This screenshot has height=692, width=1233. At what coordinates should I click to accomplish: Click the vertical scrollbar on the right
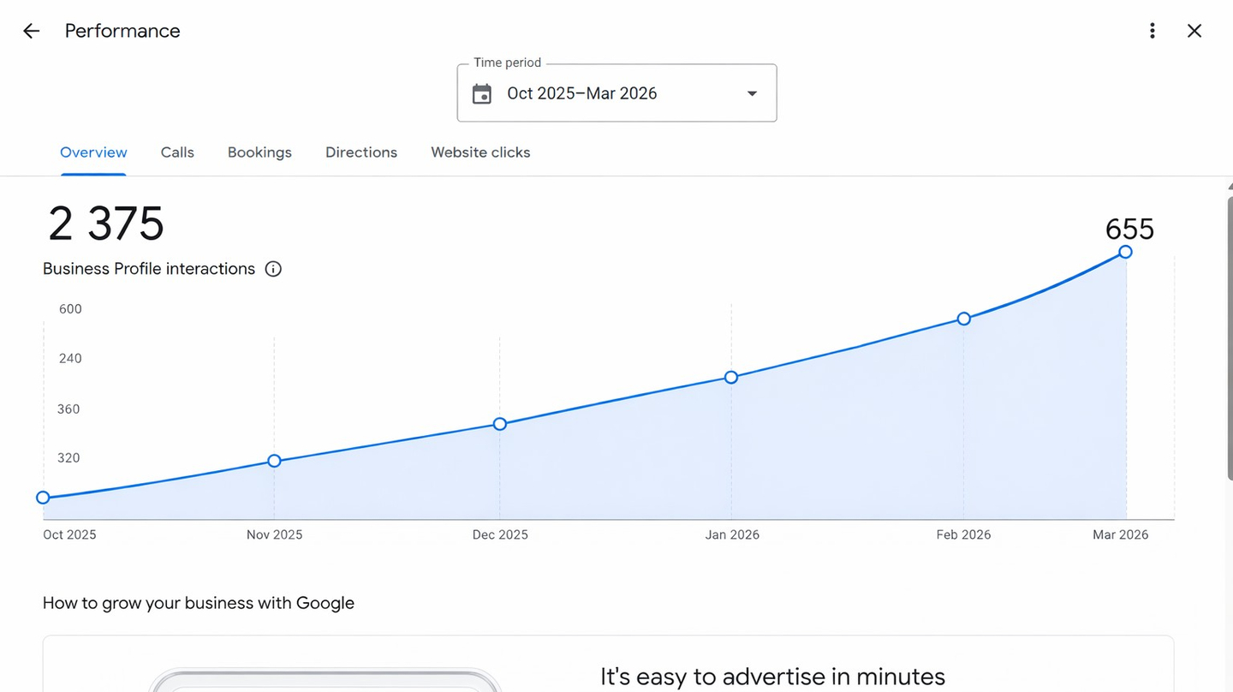coord(1229,343)
